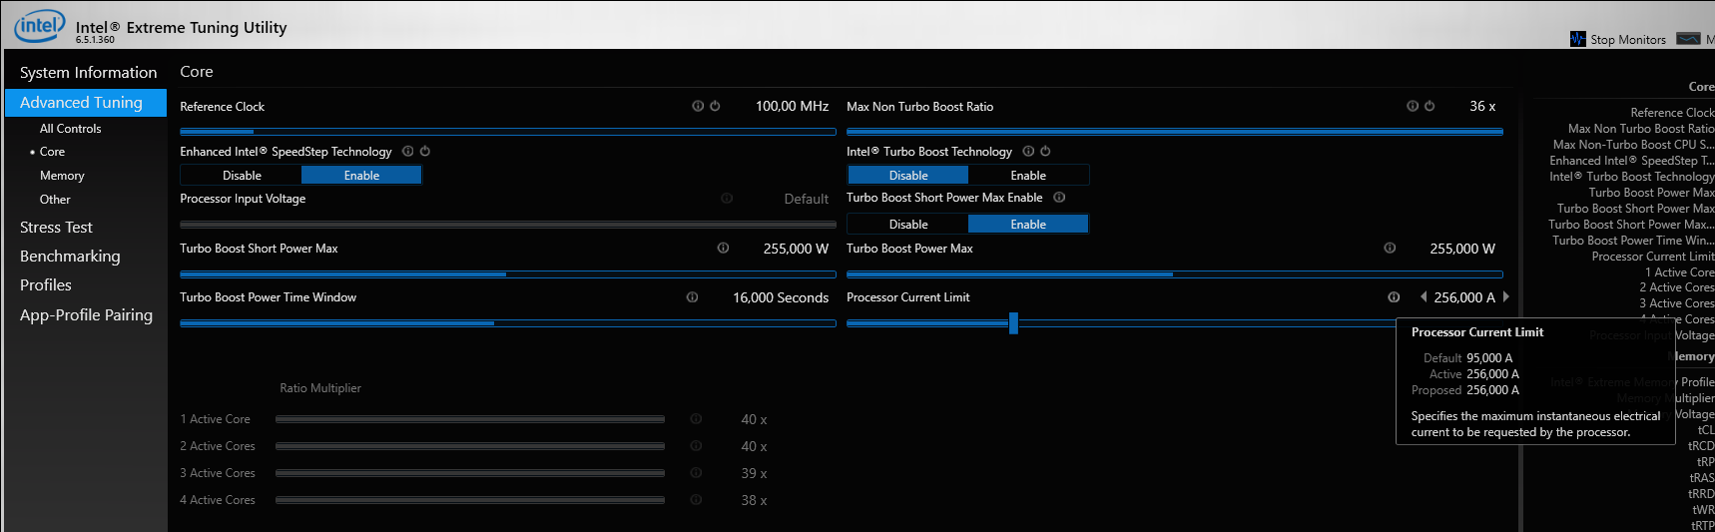
Task: Click the Reference Clock slider
Action: [507, 131]
